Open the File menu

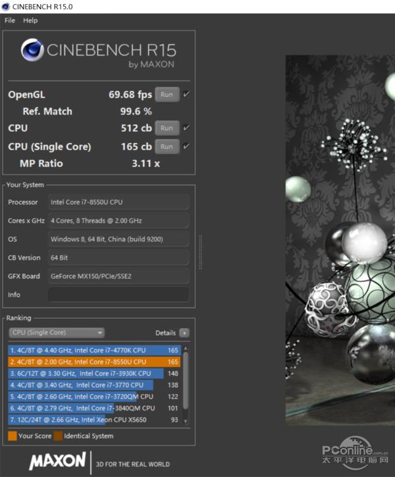coord(10,20)
